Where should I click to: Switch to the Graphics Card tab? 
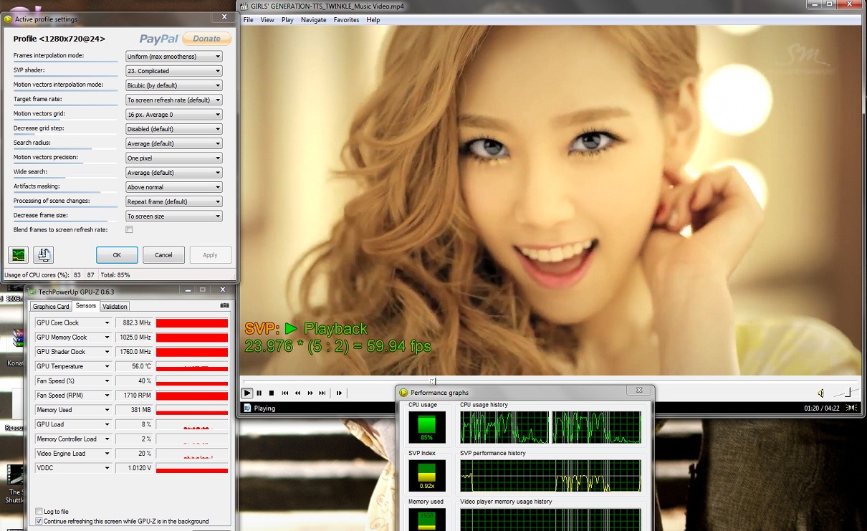coord(51,307)
